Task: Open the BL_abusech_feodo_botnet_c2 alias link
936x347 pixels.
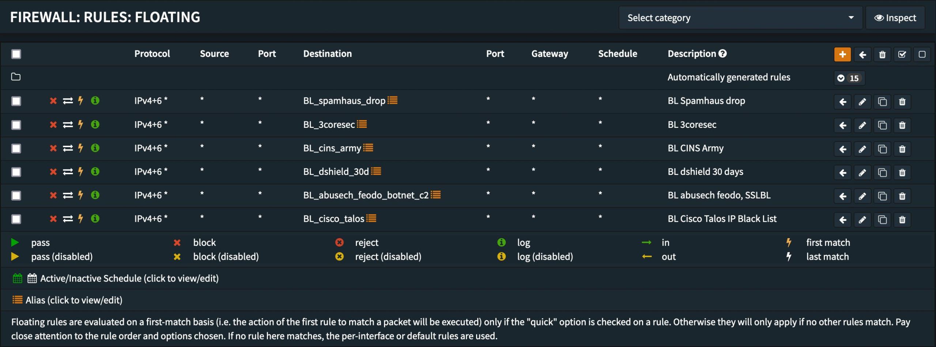Action: [366, 195]
